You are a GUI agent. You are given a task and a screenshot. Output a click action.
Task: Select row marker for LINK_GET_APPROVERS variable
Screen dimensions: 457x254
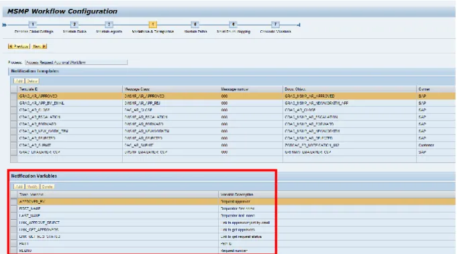point(13,229)
